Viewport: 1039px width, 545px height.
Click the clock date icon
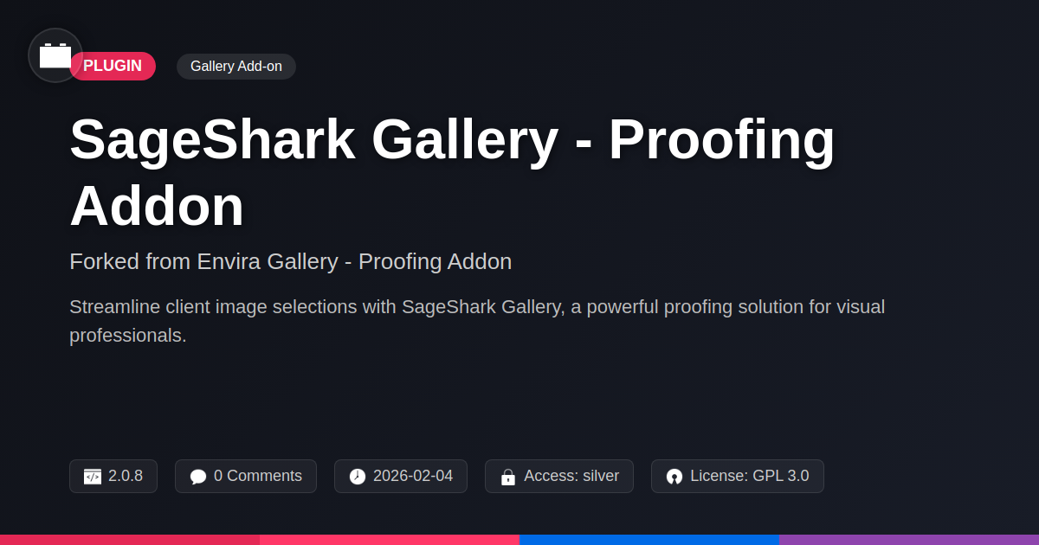358,477
